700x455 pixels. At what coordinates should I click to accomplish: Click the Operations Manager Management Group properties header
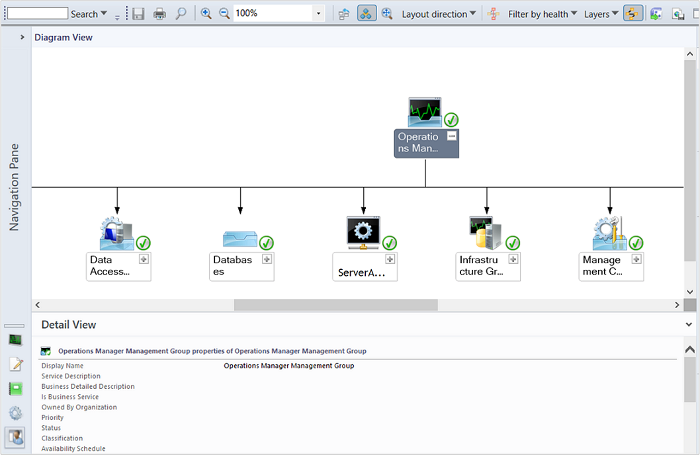click(212, 351)
